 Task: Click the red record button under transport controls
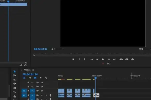pos(103,63)
